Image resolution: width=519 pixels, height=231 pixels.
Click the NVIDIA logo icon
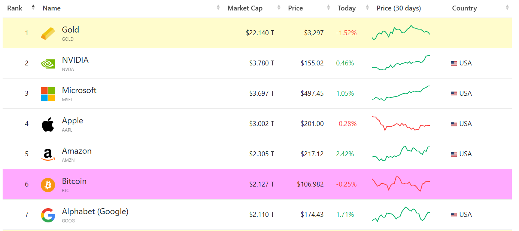coord(47,63)
